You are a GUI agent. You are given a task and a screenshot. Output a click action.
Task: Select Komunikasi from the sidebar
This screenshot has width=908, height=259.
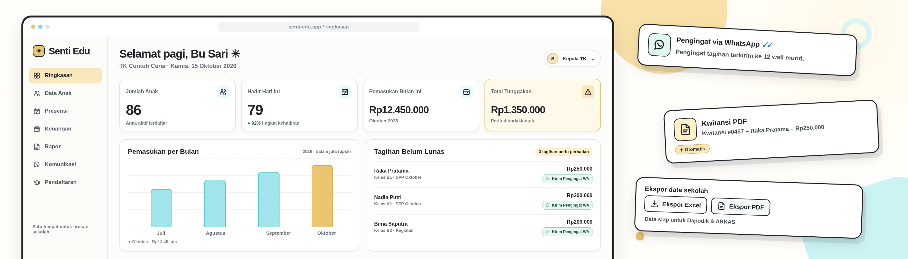[65, 164]
